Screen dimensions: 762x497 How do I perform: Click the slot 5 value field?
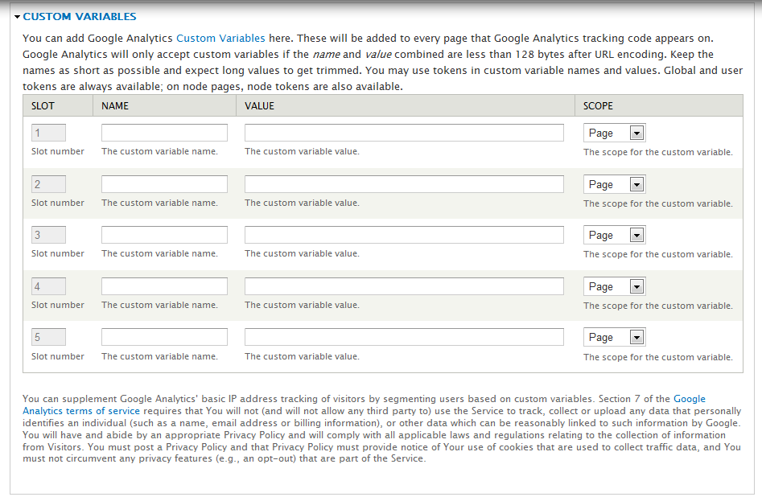tap(404, 337)
